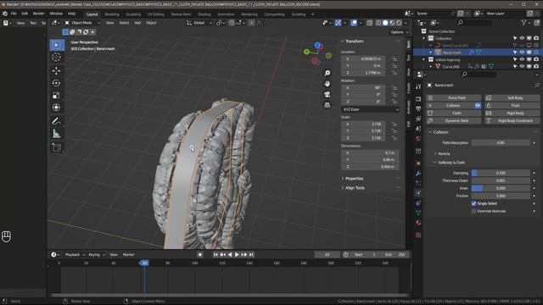The height and width of the screenshot is (305, 543).
Task: Click the blue Z axis on navigation gizmo
Action: tap(317, 45)
